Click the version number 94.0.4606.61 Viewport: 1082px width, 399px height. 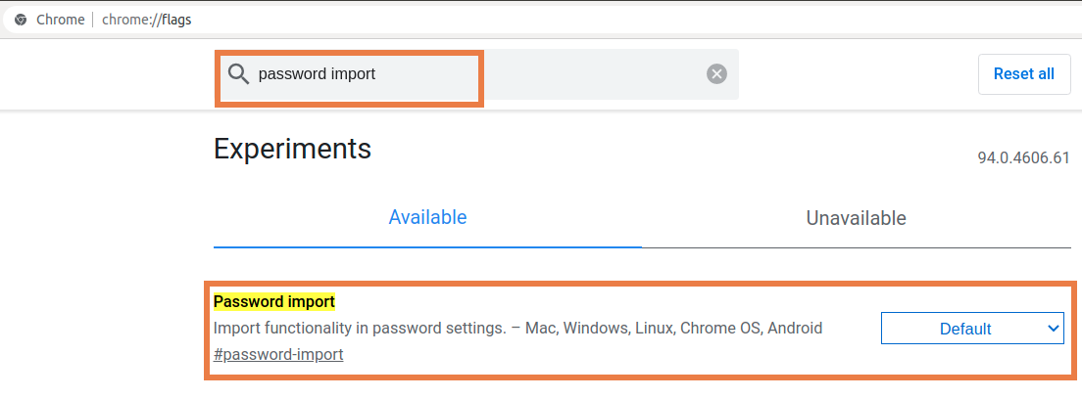[1023, 157]
